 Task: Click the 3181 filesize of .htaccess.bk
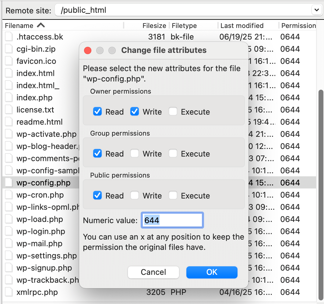pos(157,37)
